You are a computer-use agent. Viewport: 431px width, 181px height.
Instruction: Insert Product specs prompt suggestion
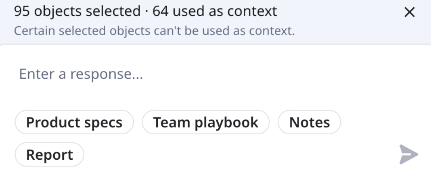(x=74, y=122)
